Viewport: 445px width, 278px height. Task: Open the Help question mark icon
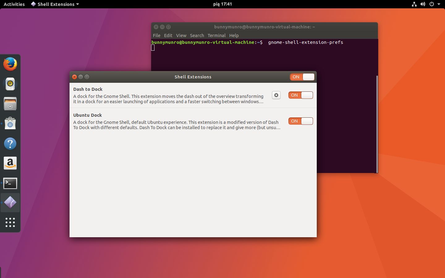10,144
